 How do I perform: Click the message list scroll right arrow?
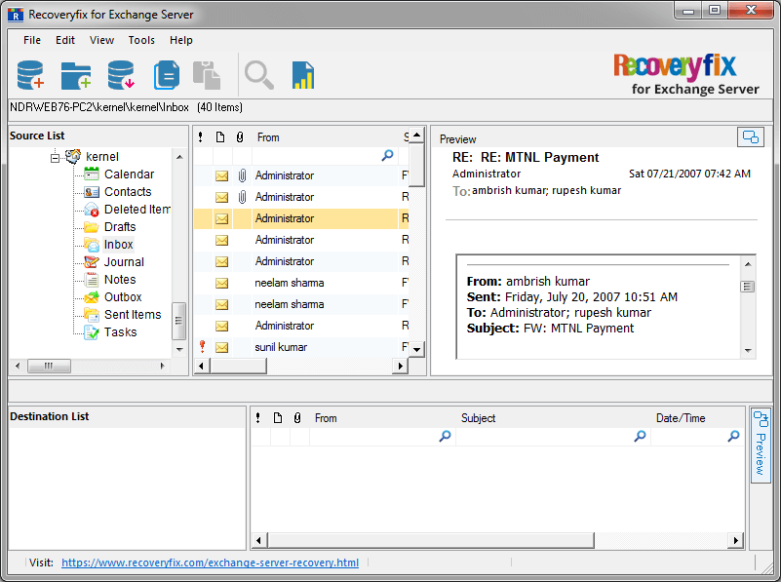(400, 366)
